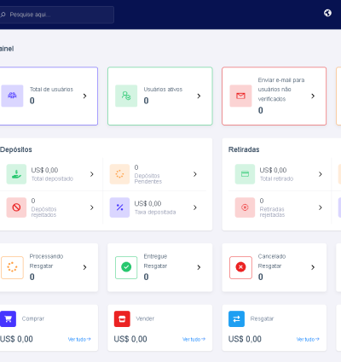Open Ver tudo link under Resgatar total
341x362 pixels.
308,339
